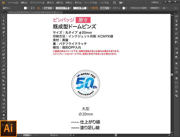The image size is (180, 137).
Task: Select the Hand tool
Action: [4, 115]
